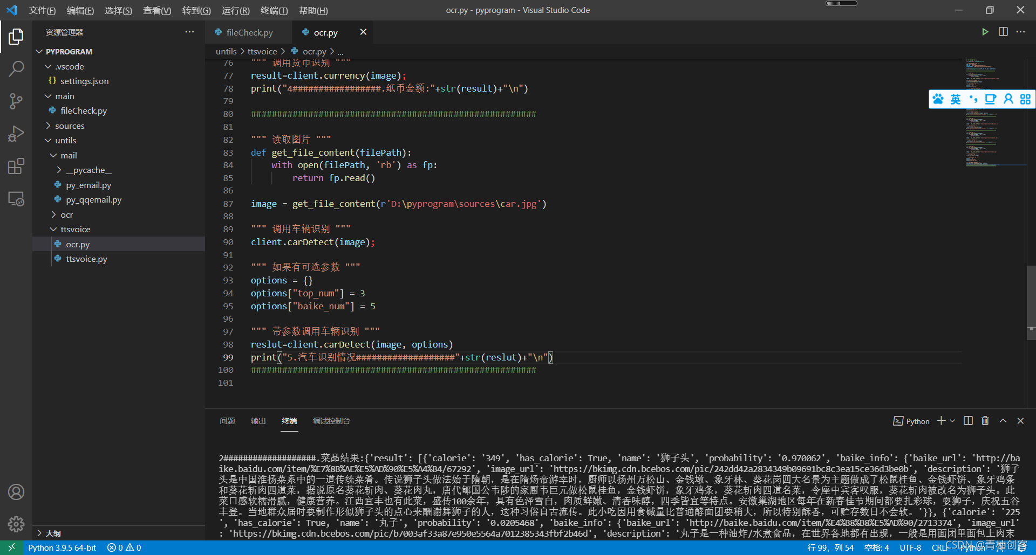The height and width of the screenshot is (555, 1036).
Task: Open the terminal launch profile dropdown arrow
Action: tap(952, 421)
